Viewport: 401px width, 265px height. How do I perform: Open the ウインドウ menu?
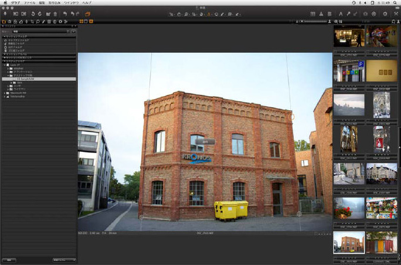(70, 3)
